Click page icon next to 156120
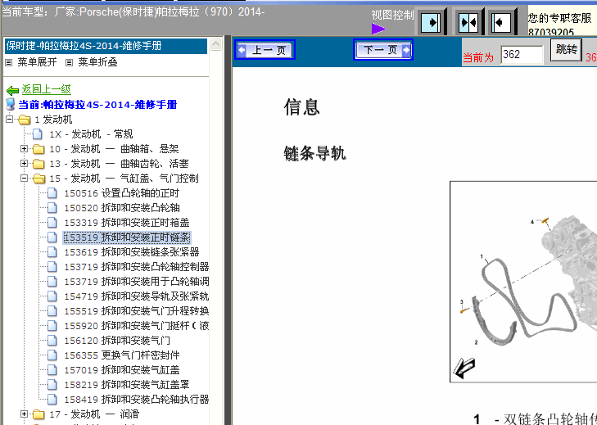The width and height of the screenshot is (597, 425). [52, 341]
